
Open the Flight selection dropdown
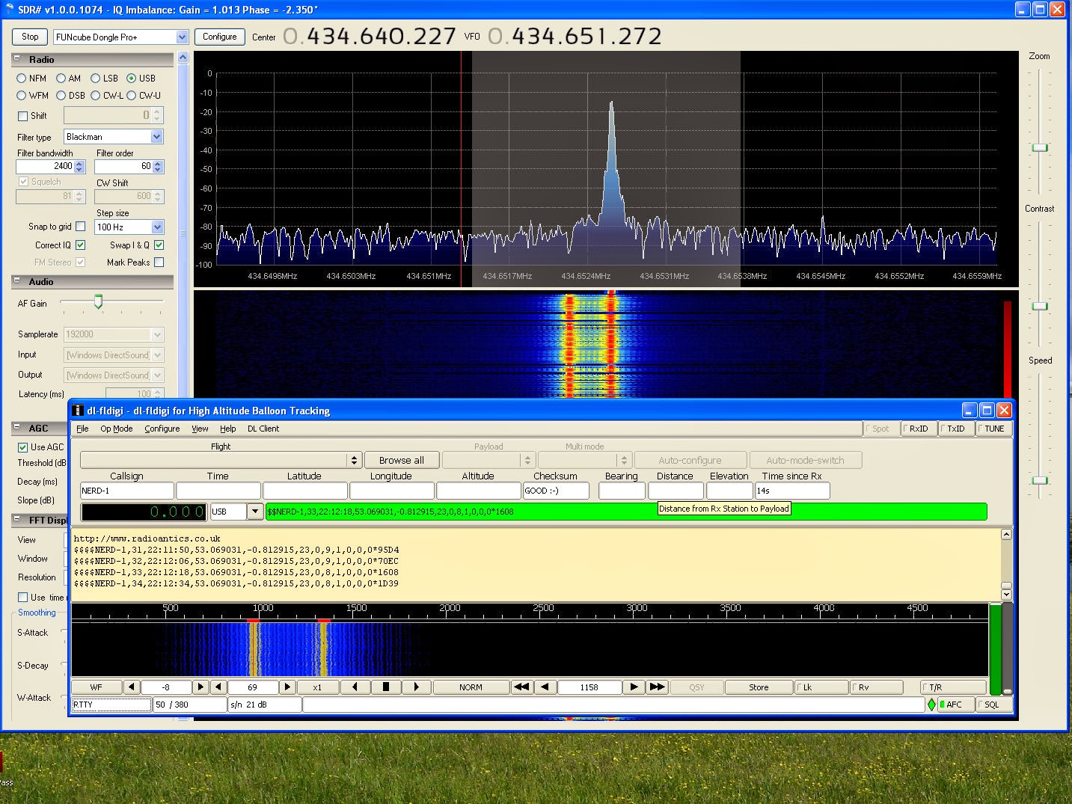pos(354,461)
